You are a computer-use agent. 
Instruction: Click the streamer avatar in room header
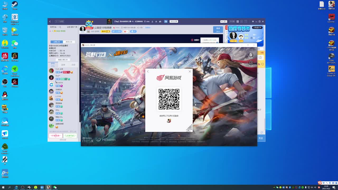(x=83, y=29)
